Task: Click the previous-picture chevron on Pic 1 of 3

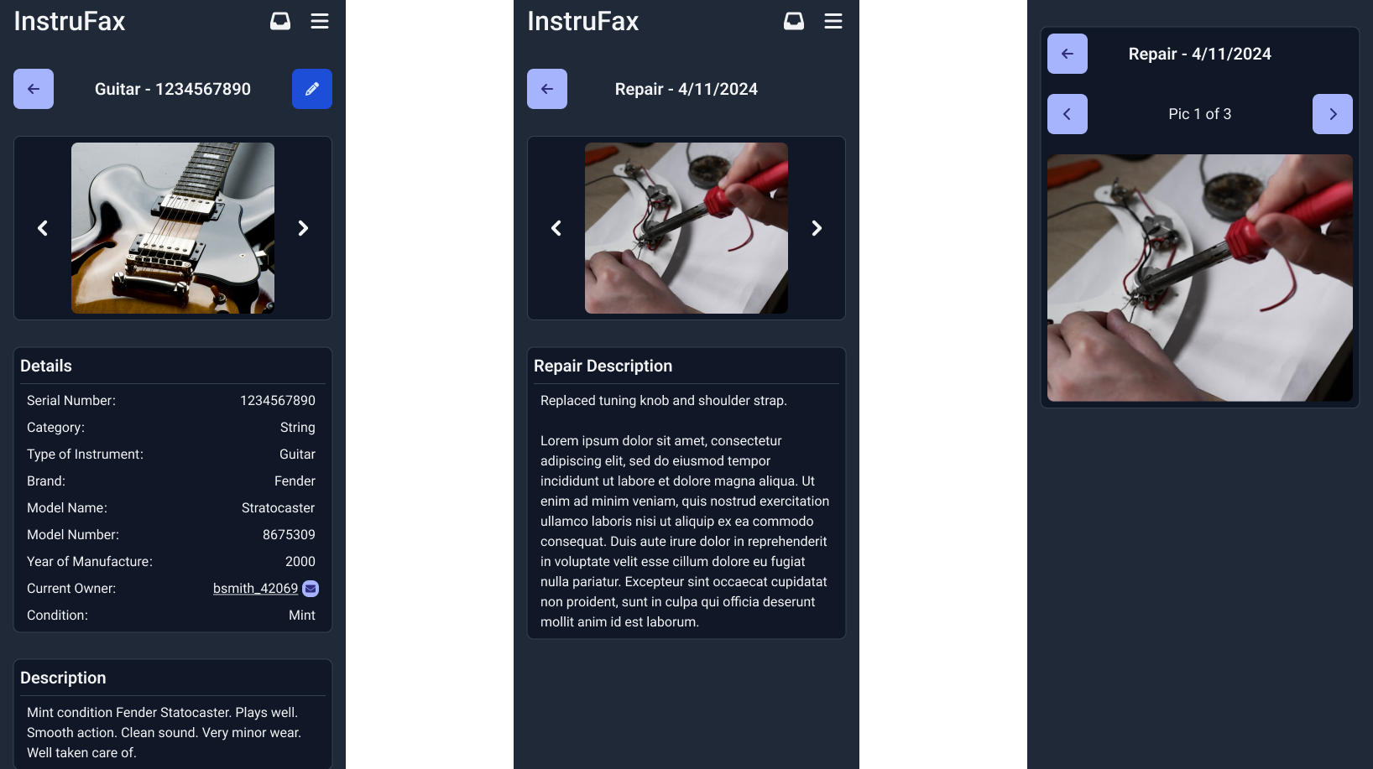Action: [x=1067, y=113]
